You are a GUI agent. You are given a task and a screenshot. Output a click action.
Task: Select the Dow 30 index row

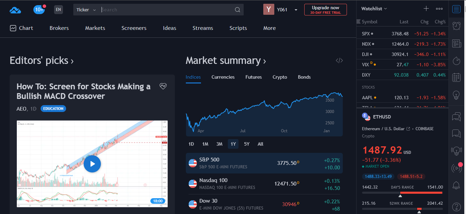(x=264, y=204)
